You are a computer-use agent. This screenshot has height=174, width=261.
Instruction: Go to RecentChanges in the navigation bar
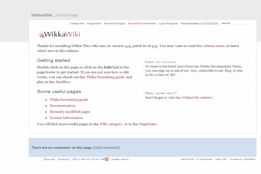115,23
